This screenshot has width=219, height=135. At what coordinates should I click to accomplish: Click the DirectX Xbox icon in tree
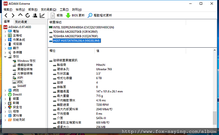(10, 95)
